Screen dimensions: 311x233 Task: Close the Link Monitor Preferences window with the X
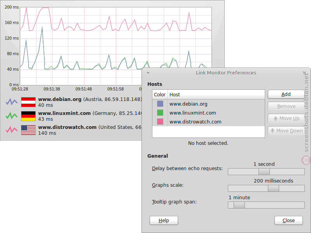click(x=304, y=73)
